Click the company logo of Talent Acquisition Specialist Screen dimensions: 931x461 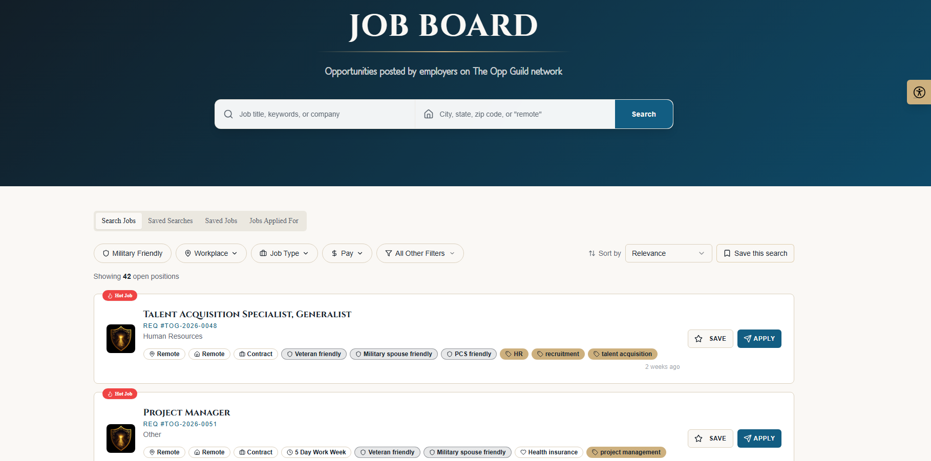(121, 339)
